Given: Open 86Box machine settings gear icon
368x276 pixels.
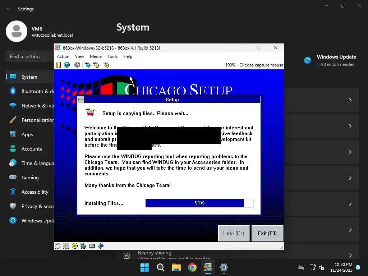Looking at the screenshot, I should pyautogui.click(x=106, y=65).
